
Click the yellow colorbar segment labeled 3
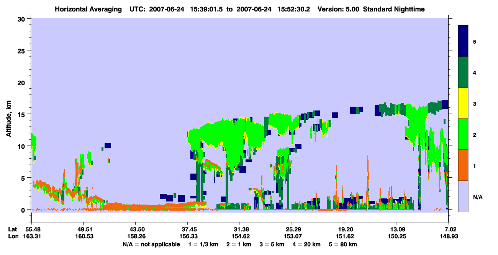point(463,103)
